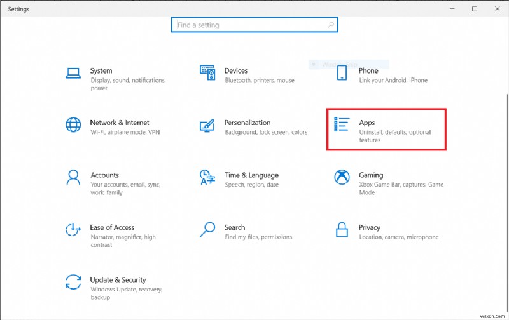Click the System laptop icon
Image resolution: width=509 pixels, height=320 pixels.
(x=74, y=72)
